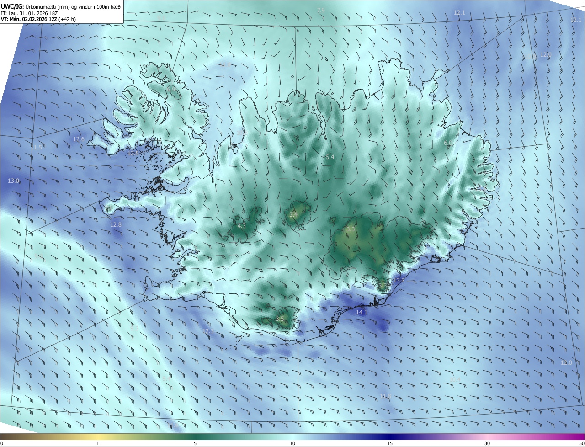Click the 14.1 value label
Screen dimensions: 585x447
point(362,313)
